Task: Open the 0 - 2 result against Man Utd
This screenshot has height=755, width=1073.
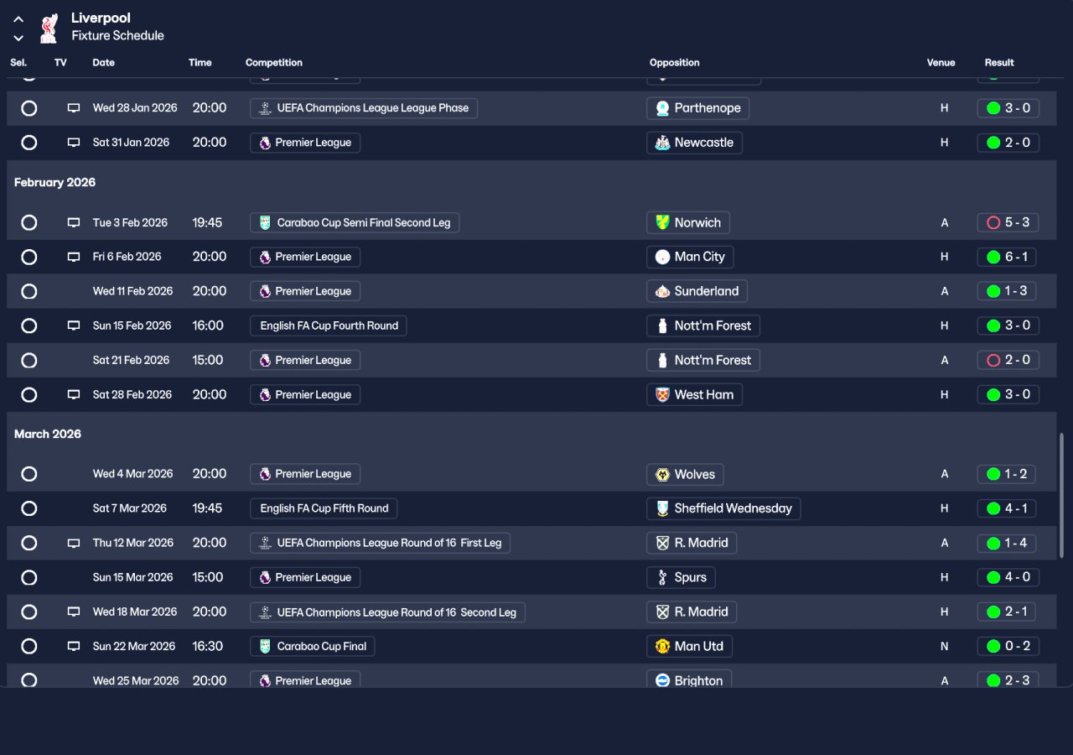Action: point(1008,646)
